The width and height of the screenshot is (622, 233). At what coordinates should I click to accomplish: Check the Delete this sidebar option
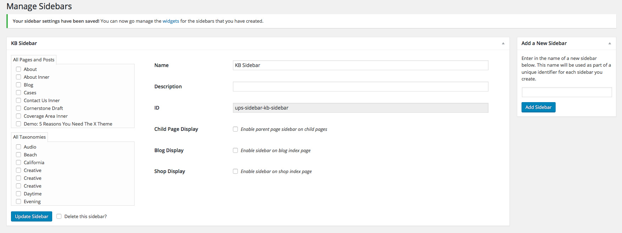(x=59, y=216)
